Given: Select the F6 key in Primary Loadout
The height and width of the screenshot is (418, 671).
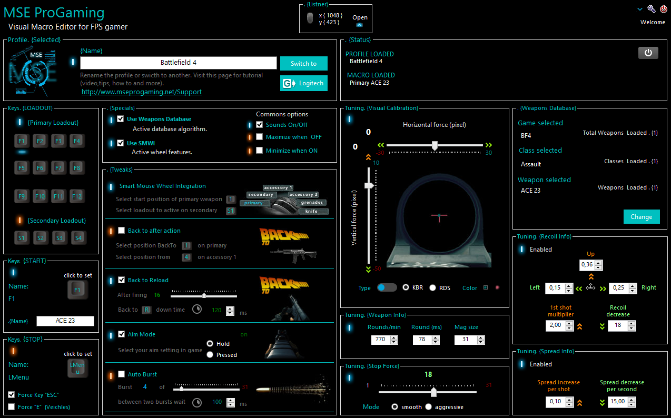Looking at the screenshot, I should pyautogui.click(x=40, y=168).
